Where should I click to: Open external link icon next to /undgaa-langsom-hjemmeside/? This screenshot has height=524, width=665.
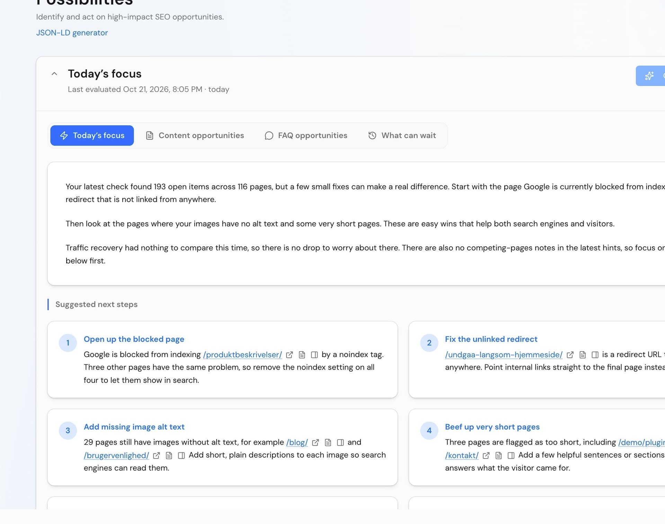click(570, 355)
